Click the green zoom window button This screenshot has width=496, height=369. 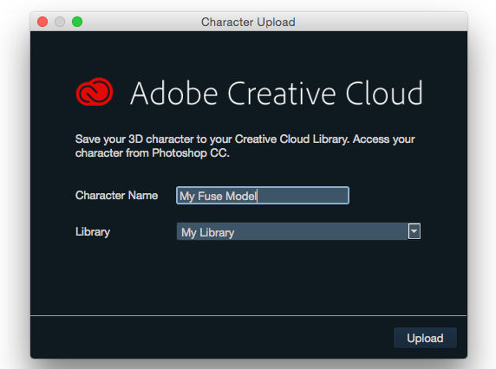pos(77,22)
